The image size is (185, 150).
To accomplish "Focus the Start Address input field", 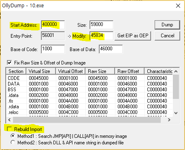I will tap(53, 25).
